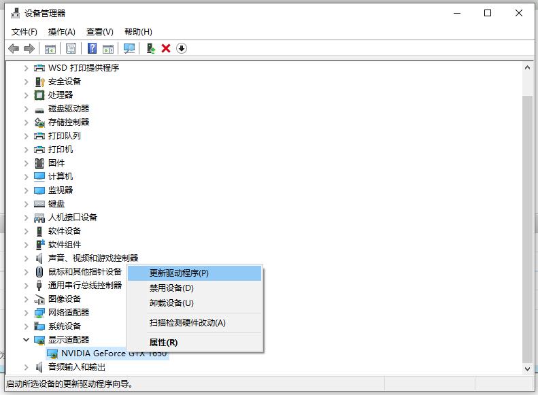
Task: Select the 显示适配器 label text
Action: pyautogui.click(x=69, y=340)
